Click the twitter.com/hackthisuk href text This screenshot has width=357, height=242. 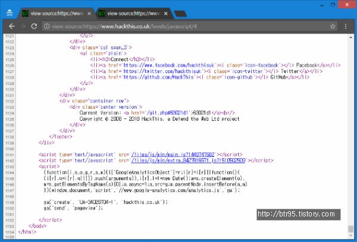point(162,71)
